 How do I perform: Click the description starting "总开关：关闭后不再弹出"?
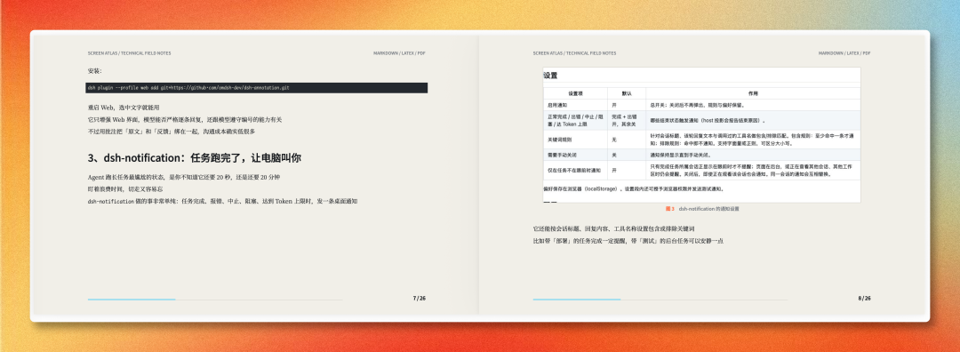(697, 105)
